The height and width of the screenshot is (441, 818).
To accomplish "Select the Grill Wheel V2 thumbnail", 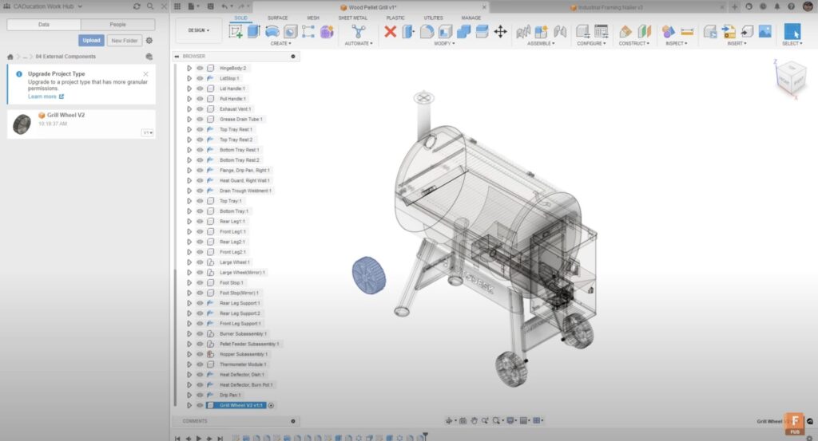I will coord(22,124).
